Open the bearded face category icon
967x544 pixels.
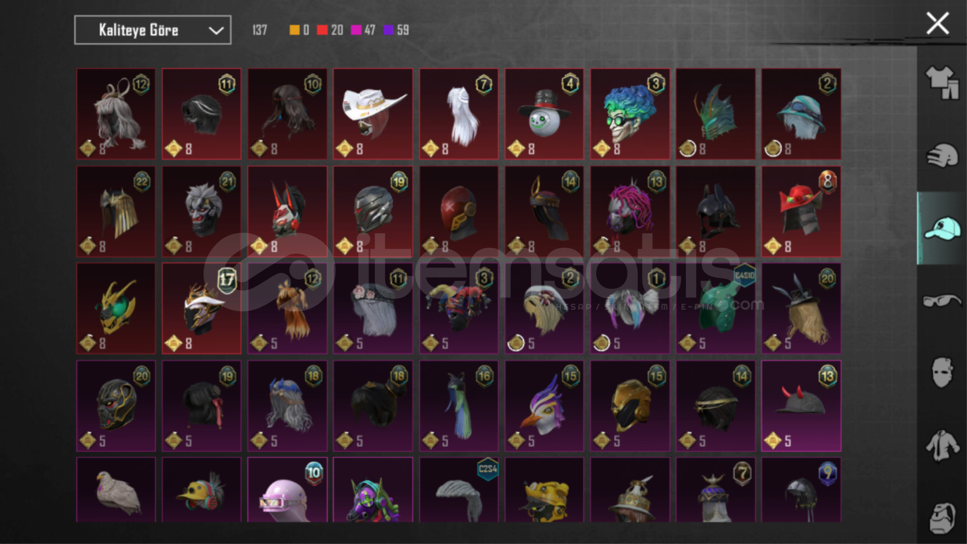(x=942, y=518)
